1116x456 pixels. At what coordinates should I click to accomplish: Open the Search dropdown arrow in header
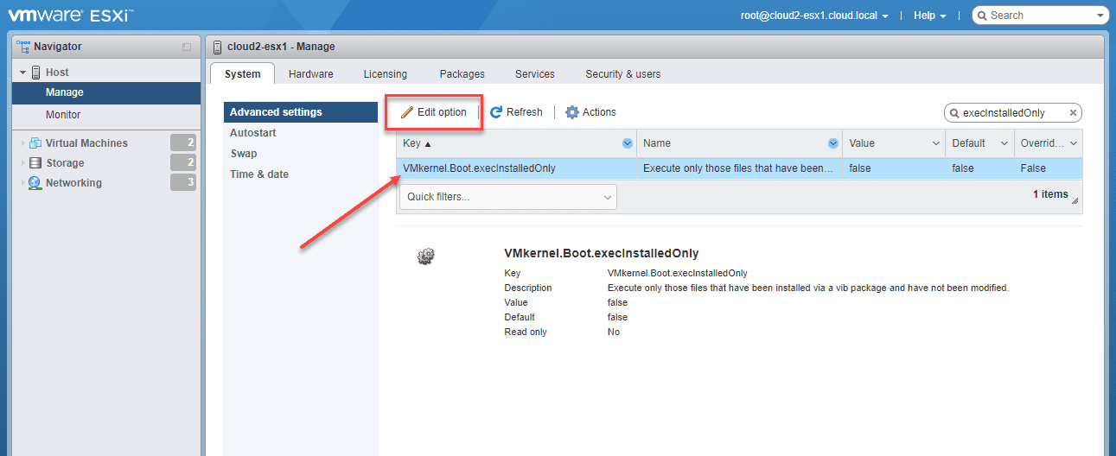(1100, 16)
